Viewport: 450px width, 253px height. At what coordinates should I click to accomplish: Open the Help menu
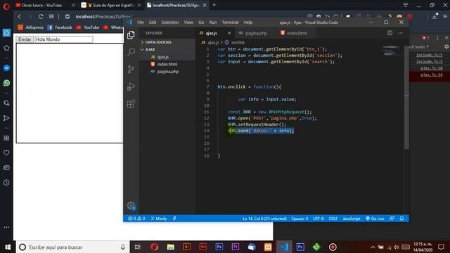[248, 22]
